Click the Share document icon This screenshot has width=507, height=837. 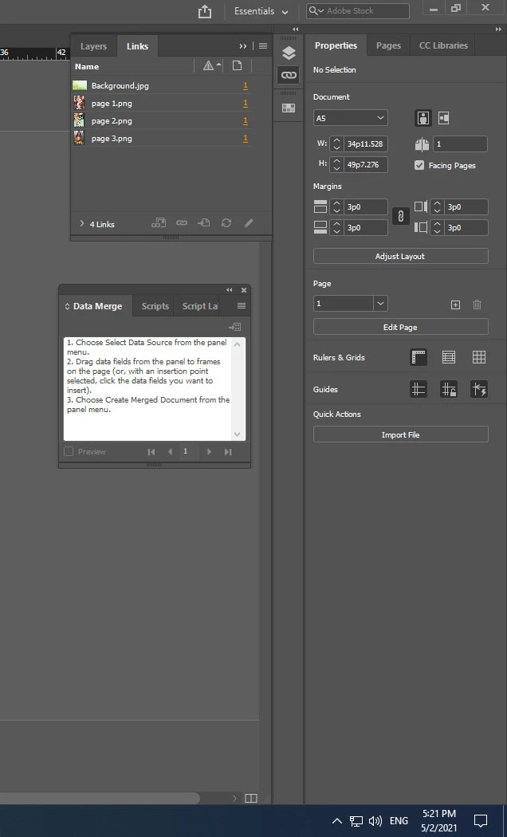205,11
